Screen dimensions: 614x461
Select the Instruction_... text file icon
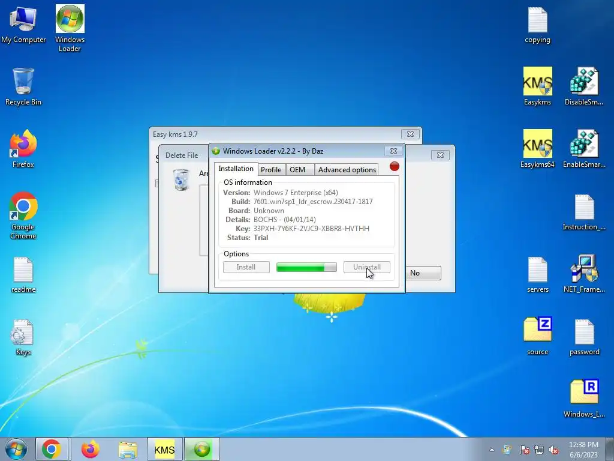tap(584, 212)
